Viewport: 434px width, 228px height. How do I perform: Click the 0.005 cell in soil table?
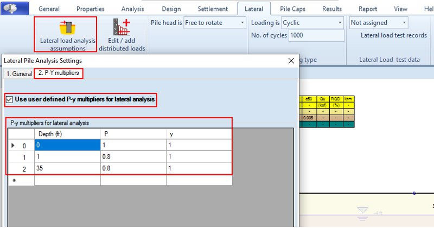click(x=308, y=118)
